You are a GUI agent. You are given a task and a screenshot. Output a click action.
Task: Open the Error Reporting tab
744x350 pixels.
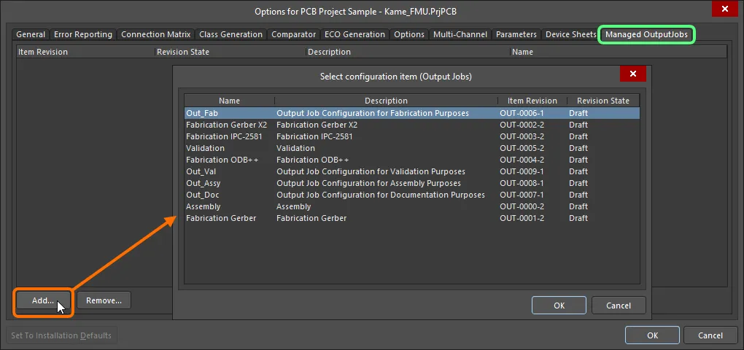(x=83, y=34)
